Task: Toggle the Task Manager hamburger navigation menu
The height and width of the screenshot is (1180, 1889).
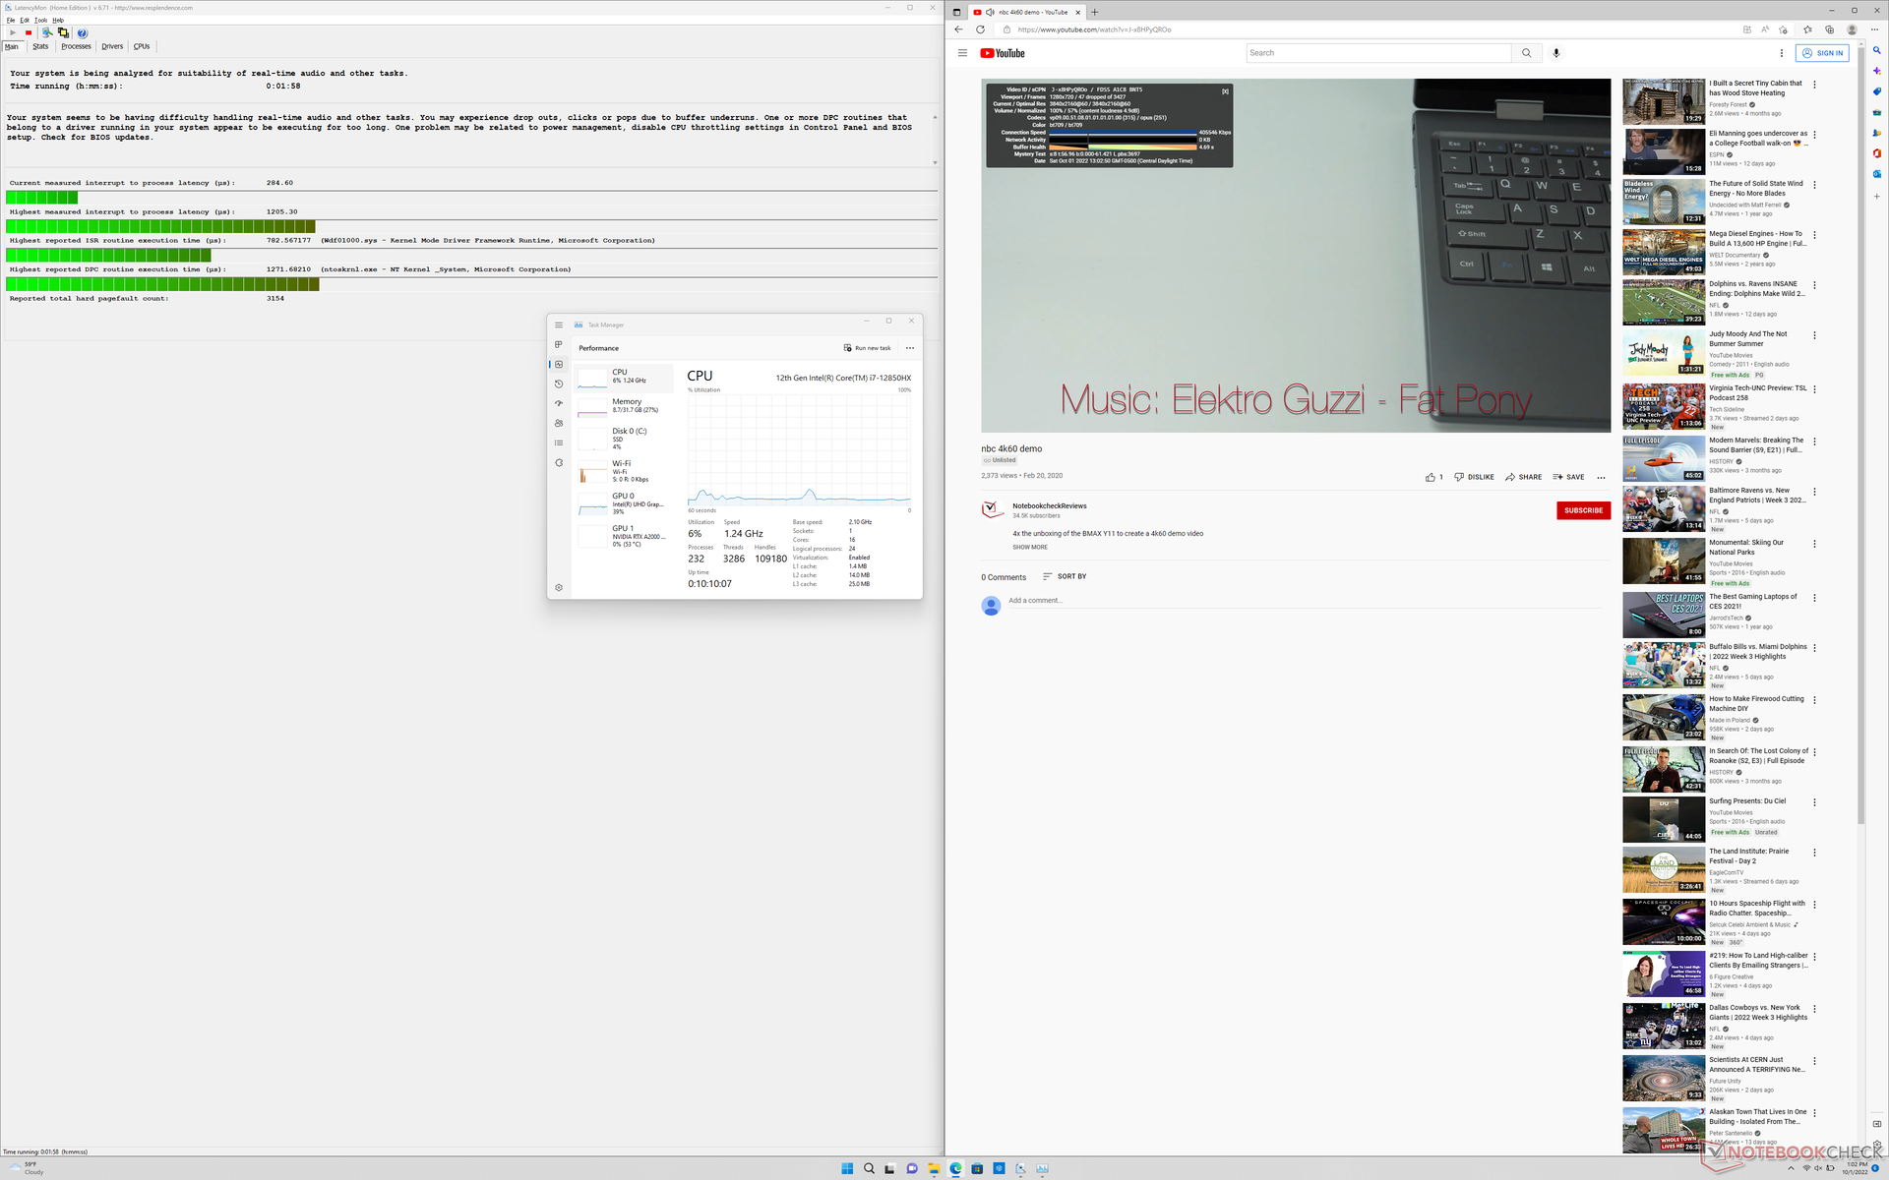Action: pyautogui.click(x=559, y=324)
